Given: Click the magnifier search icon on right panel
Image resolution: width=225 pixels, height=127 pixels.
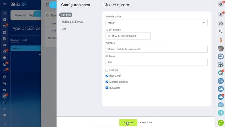Looking at the screenshot, I should click(x=220, y=31).
